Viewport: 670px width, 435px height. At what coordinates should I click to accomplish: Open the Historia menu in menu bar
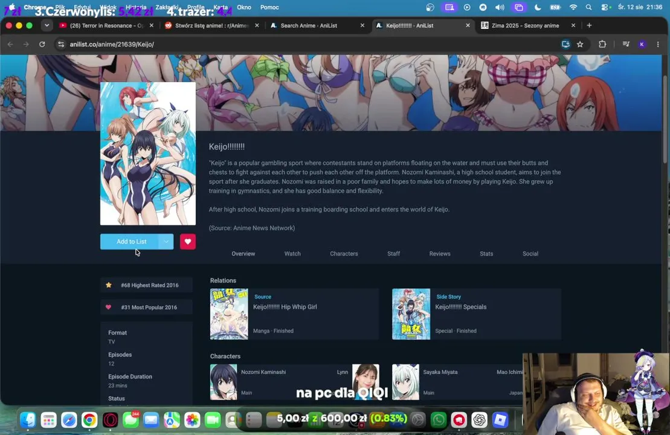(136, 7)
